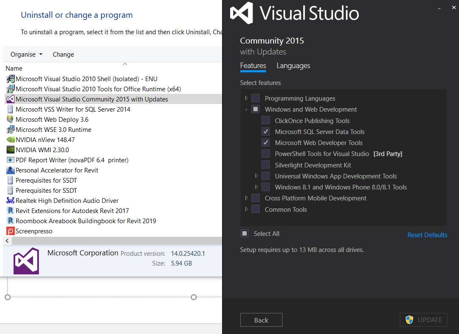
Task: Click the Name column sort arrow
Action: coord(125,64)
